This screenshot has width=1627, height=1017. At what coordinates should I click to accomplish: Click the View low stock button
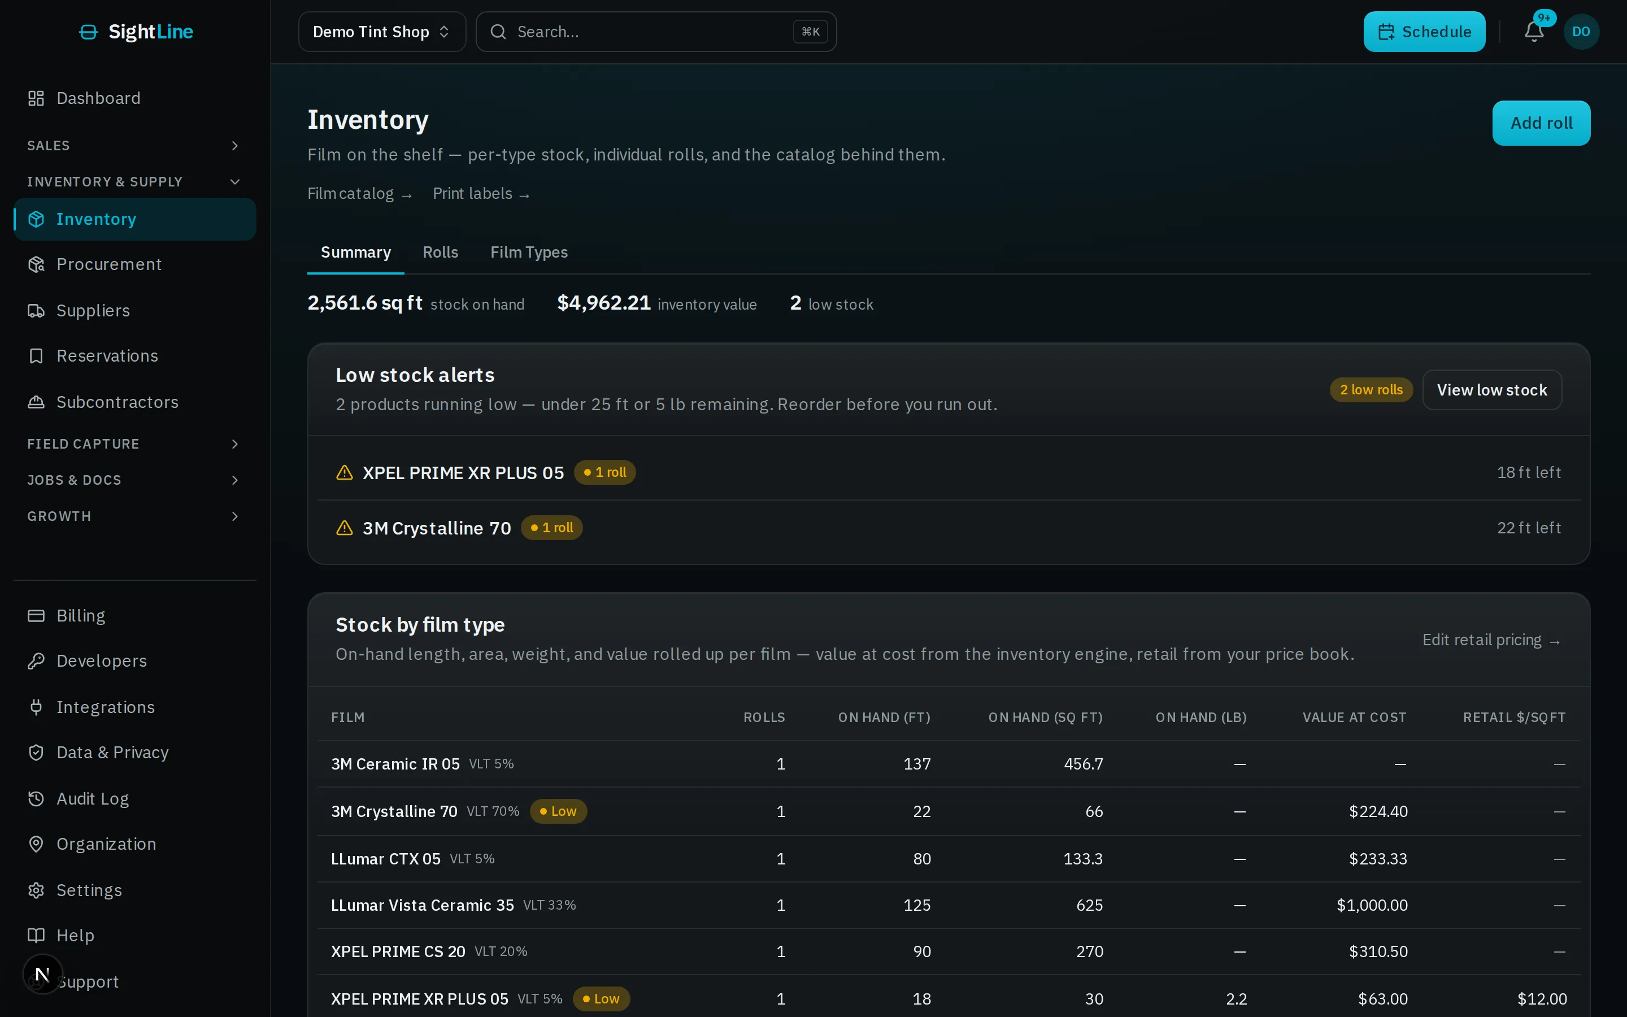1492,390
